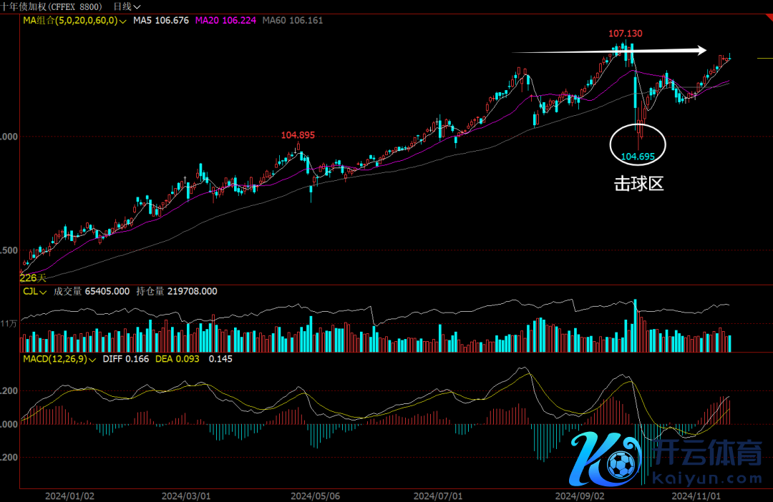Click the 击球区 text annotation
This screenshot has width=773, height=502.
pos(639,184)
